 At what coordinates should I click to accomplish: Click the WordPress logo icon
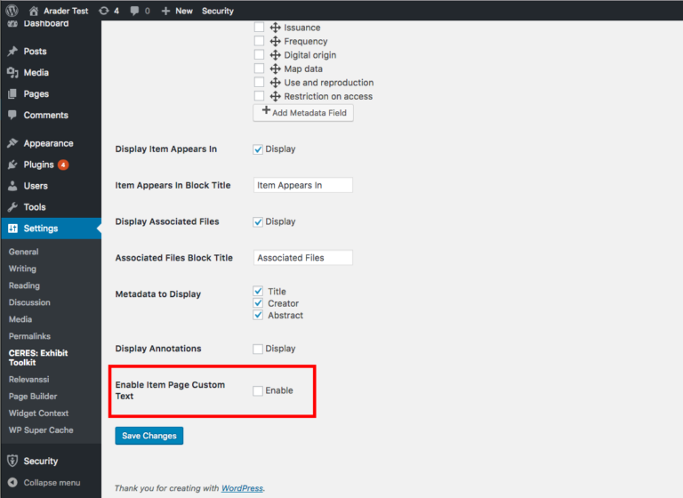pyautogui.click(x=12, y=11)
